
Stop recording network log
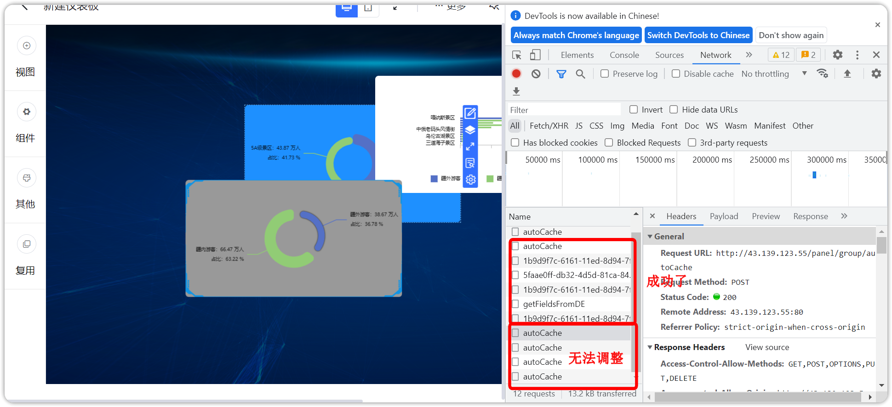516,73
